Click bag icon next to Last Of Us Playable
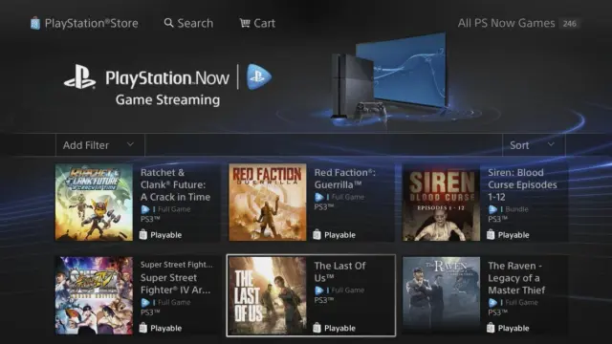Viewport: 612px width, 344px height. point(317,328)
